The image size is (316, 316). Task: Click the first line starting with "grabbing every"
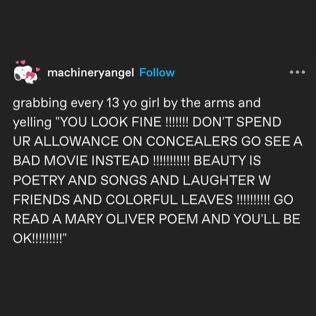click(136, 103)
